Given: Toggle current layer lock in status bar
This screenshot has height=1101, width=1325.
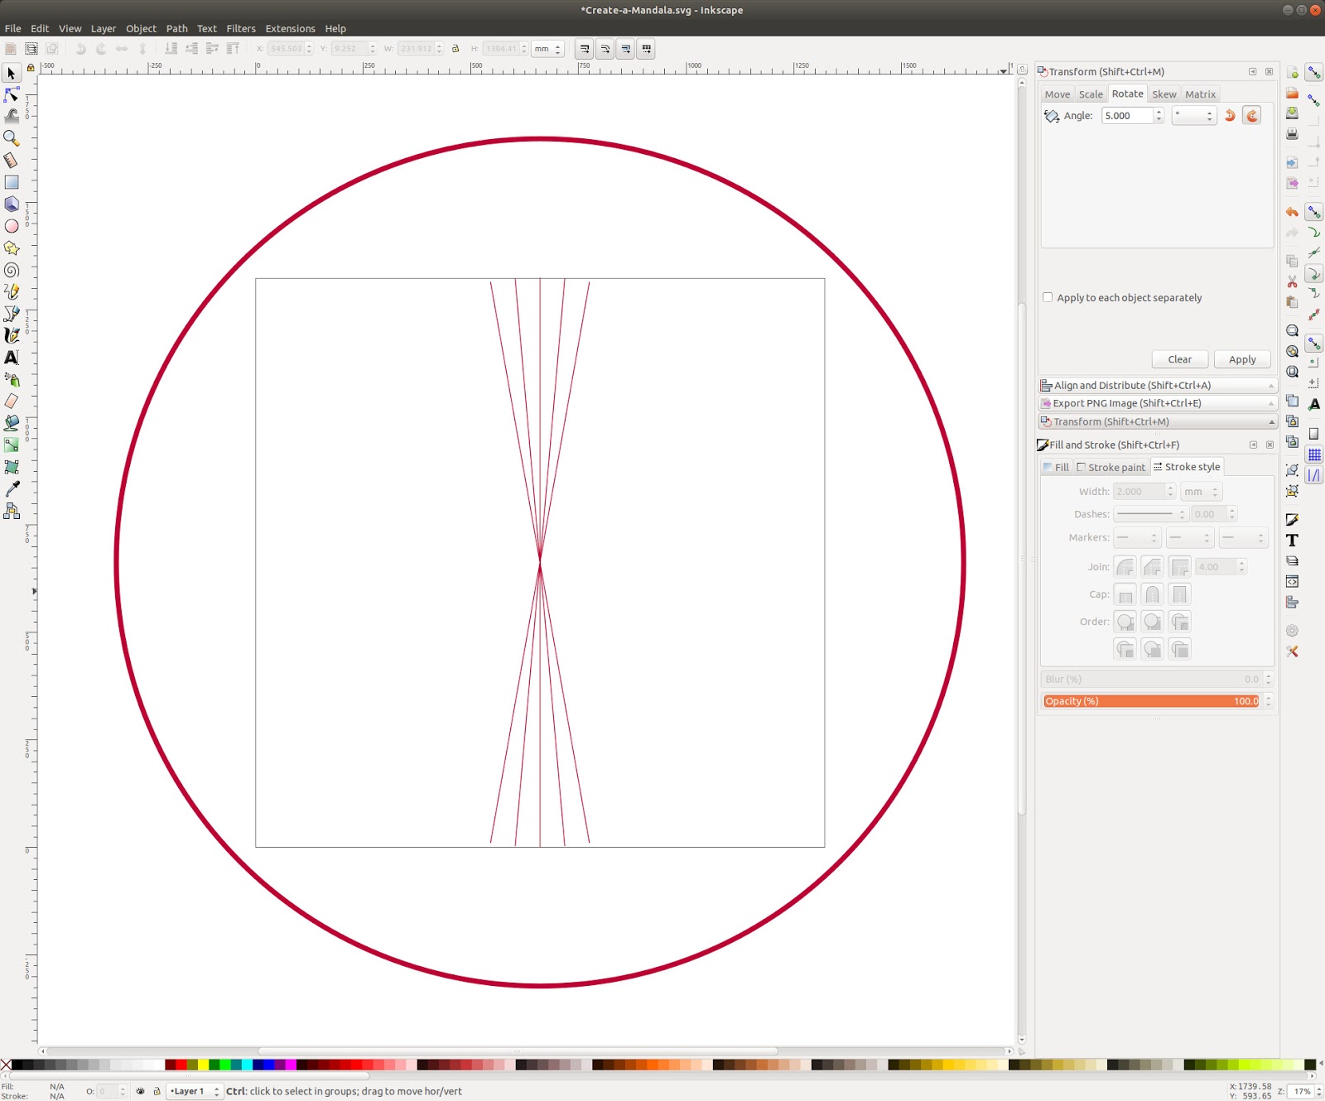Looking at the screenshot, I should pyautogui.click(x=157, y=1091).
